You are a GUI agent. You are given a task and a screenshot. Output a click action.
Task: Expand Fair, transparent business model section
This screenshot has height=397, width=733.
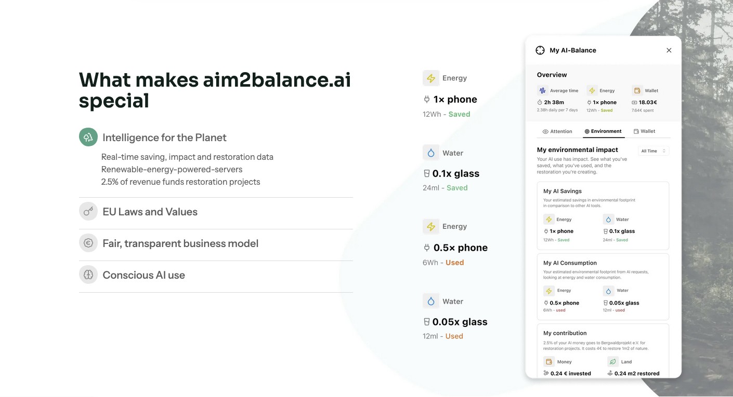(216, 243)
